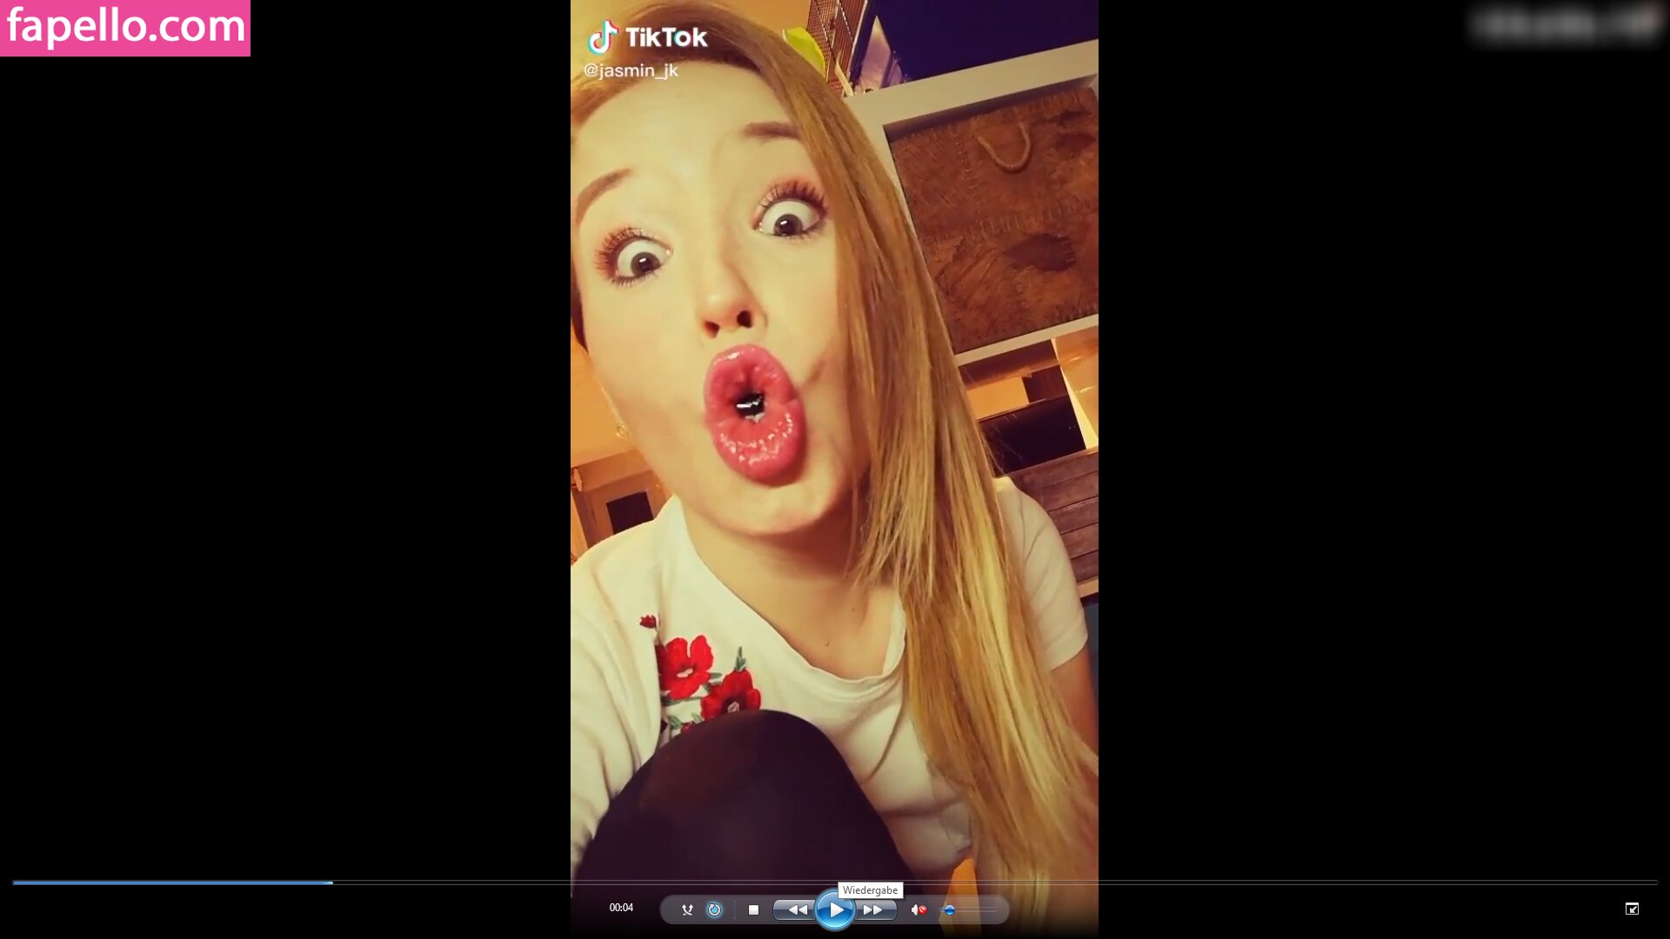Click the blurred text in top-right corner
1670x939 pixels.
(1566, 24)
